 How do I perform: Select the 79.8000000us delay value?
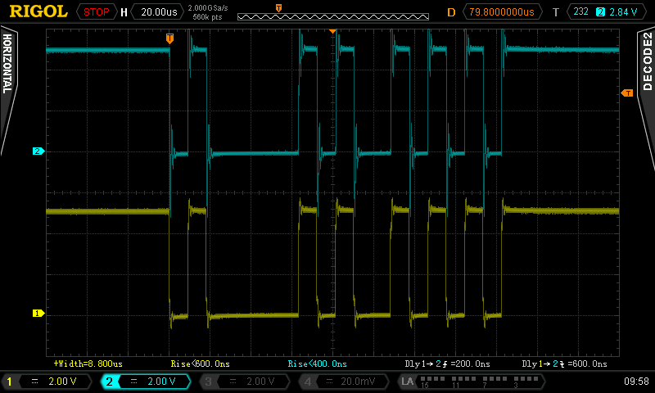tap(502, 11)
